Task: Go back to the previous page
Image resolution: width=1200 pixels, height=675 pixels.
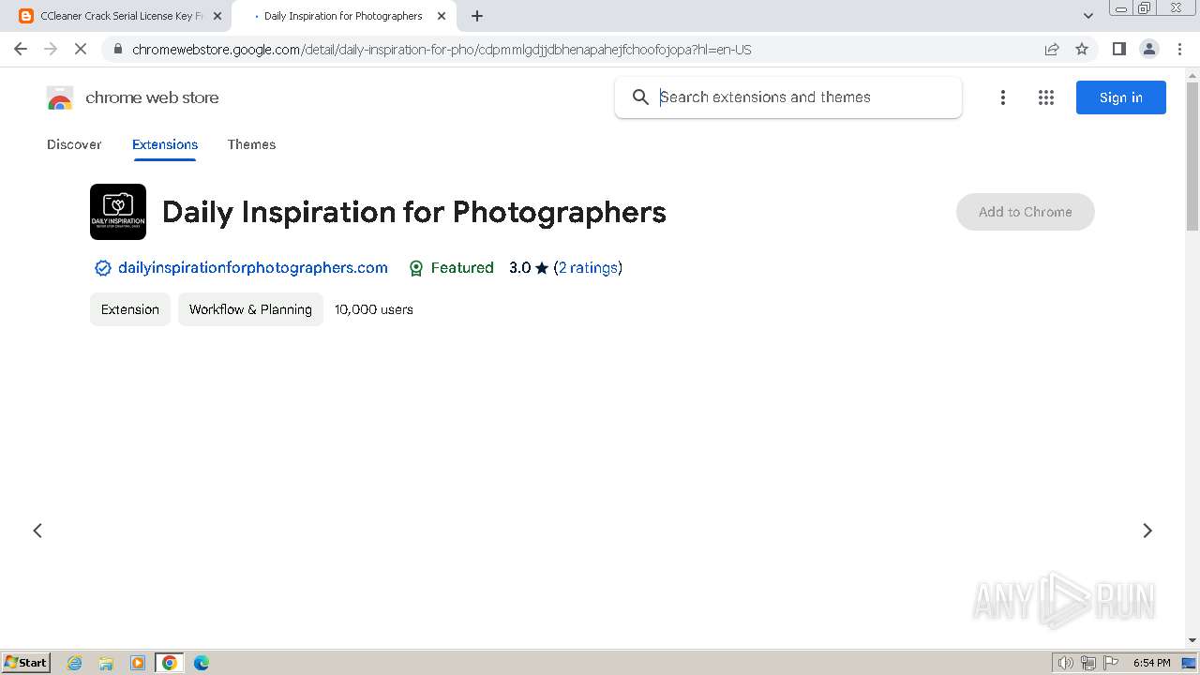Action: pyautogui.click(x=21, y=49)
